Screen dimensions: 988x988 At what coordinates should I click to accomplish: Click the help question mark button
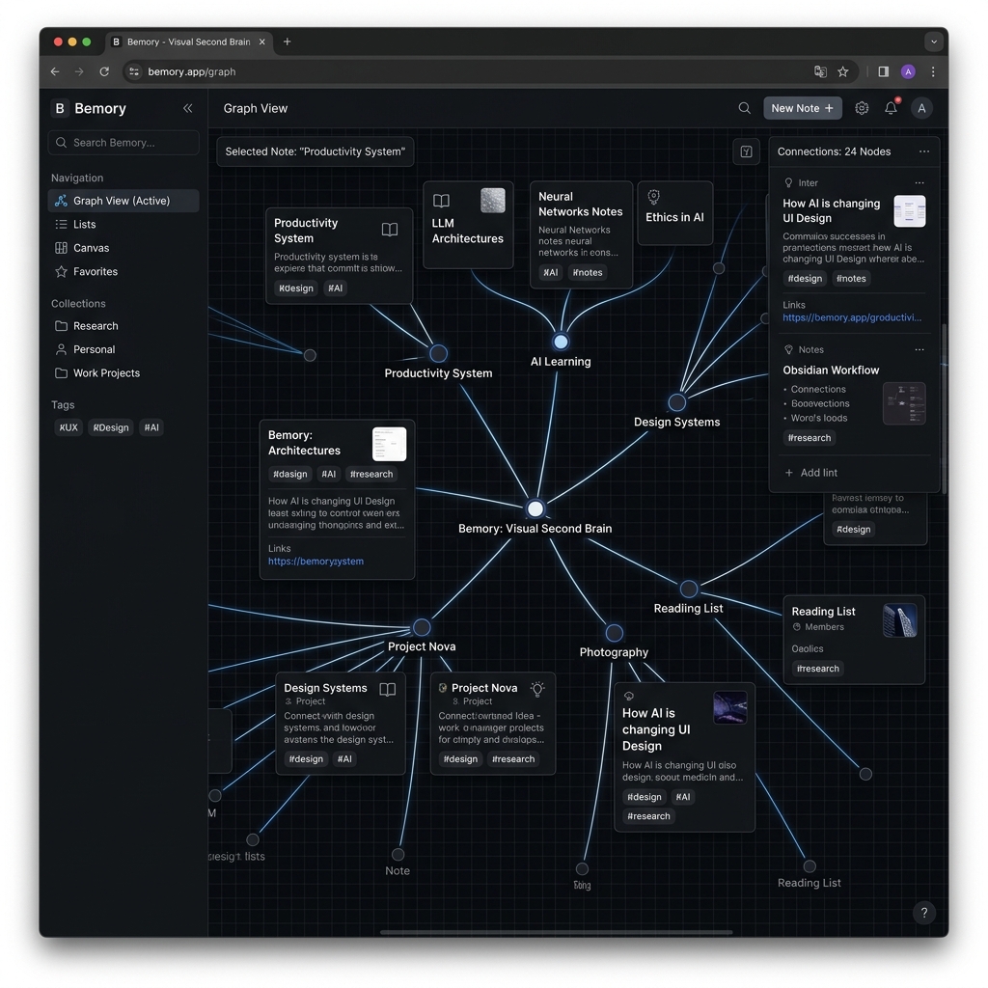coord(923,913)
